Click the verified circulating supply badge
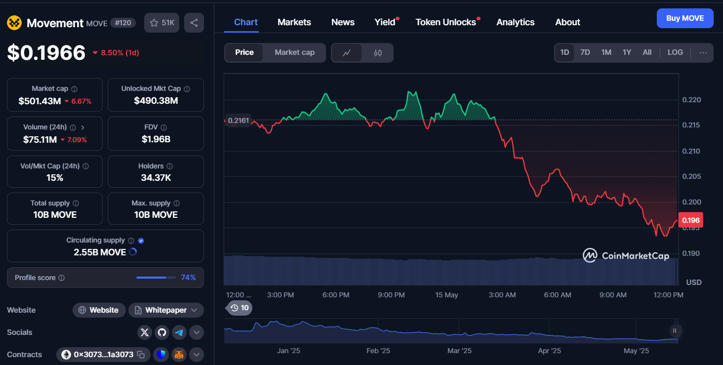This screenshot has height=365, width=723. [x=141, y=241]
